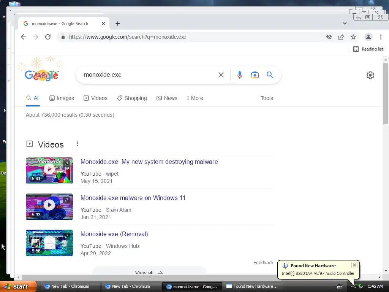This screenshot has height=292, width=389.
Task: Bookmark this page with the star
Action: tap(353, 37)
